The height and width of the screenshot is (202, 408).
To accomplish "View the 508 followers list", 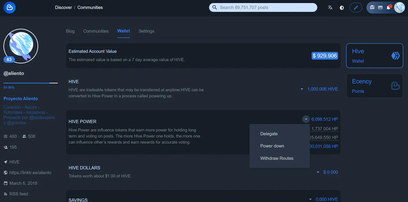I will (x=29, y=136).
